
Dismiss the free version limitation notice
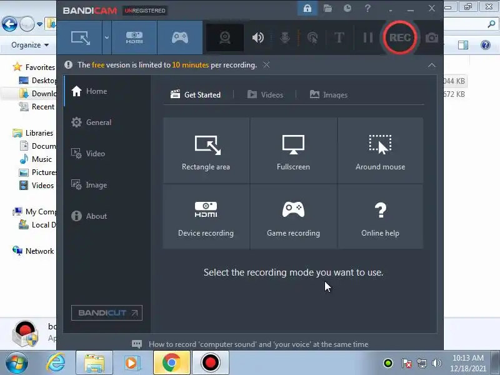tap(266, 65)
